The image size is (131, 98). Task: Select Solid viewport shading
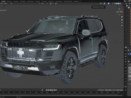point(117,4)
